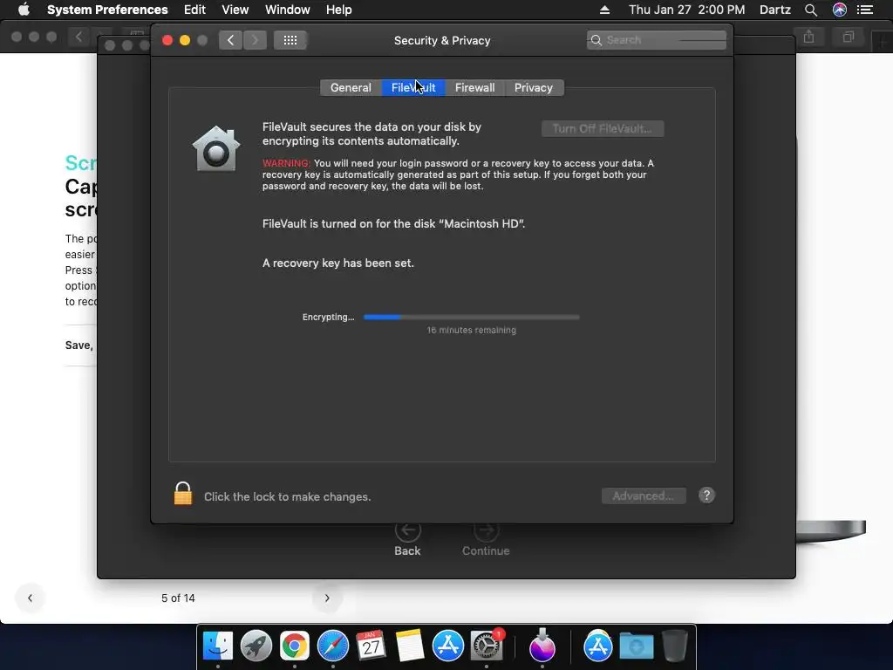The image size is (893, 670).
Task: Open the Applications folder stack in Dock
Action: 597,646
